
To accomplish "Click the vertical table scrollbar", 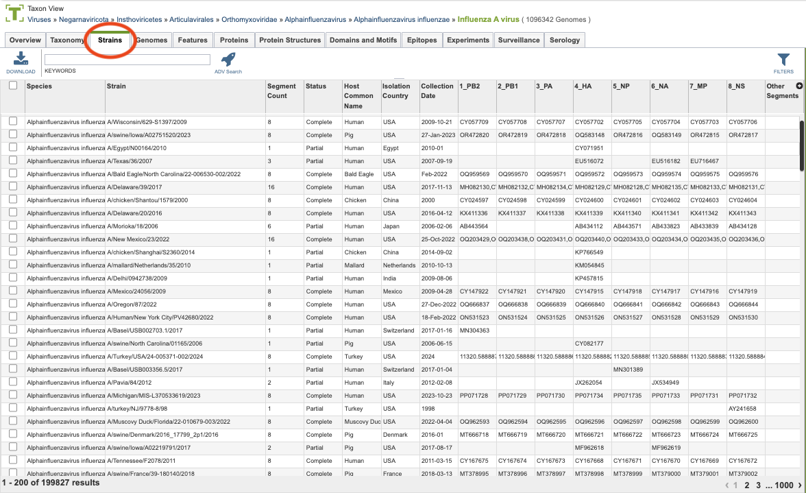I will click(x=802, y=145).
